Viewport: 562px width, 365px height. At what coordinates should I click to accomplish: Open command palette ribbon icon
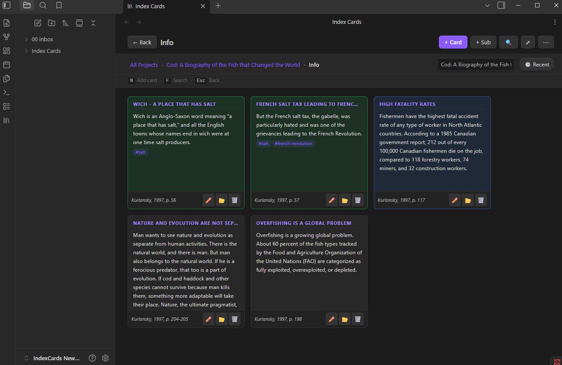click(7, 92)
